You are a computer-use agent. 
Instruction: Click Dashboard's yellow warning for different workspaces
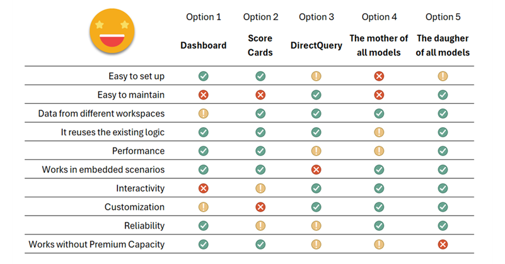204,113
